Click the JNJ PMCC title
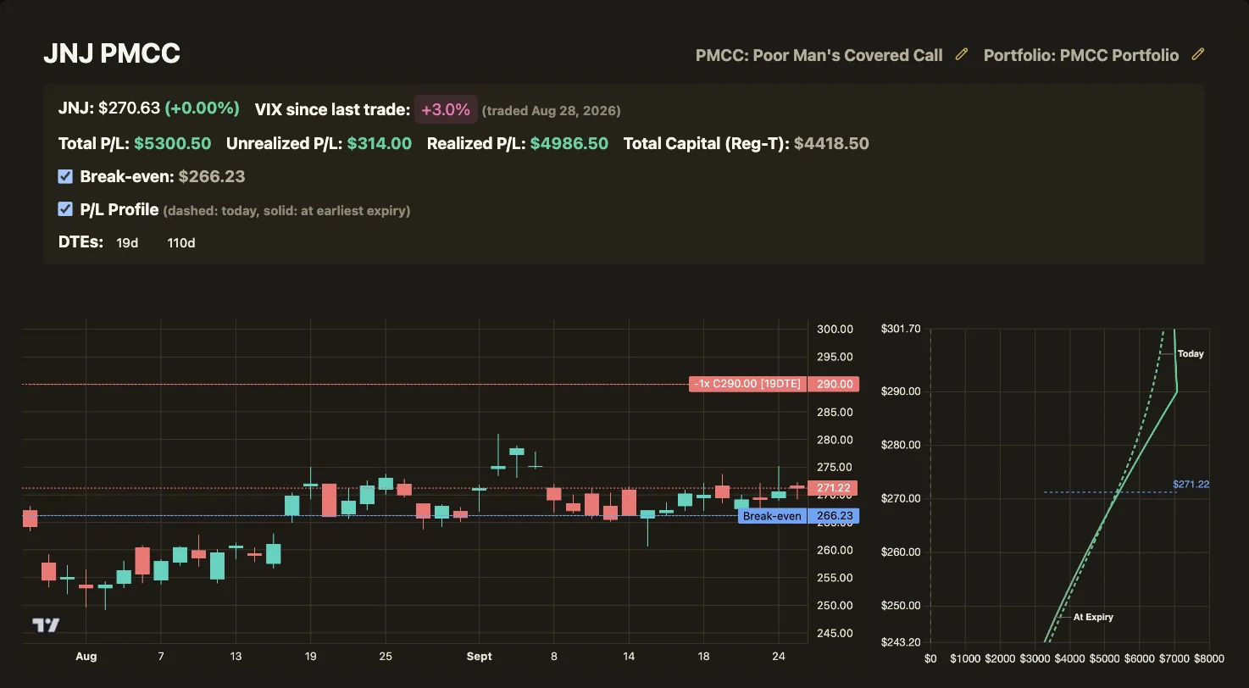 point(112,54)
